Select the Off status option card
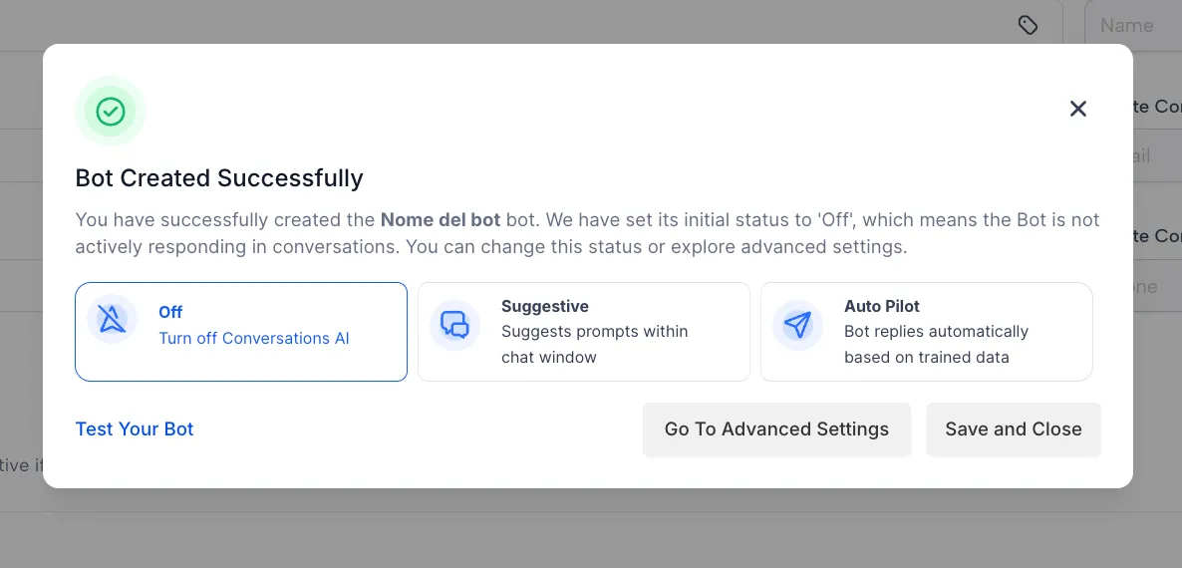The image size is (1182, 568). click(241, 332)
